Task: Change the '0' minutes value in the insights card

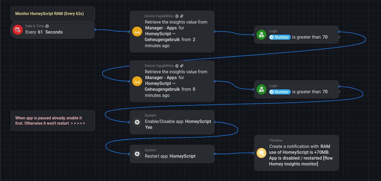Action: [x=194, y=89]
